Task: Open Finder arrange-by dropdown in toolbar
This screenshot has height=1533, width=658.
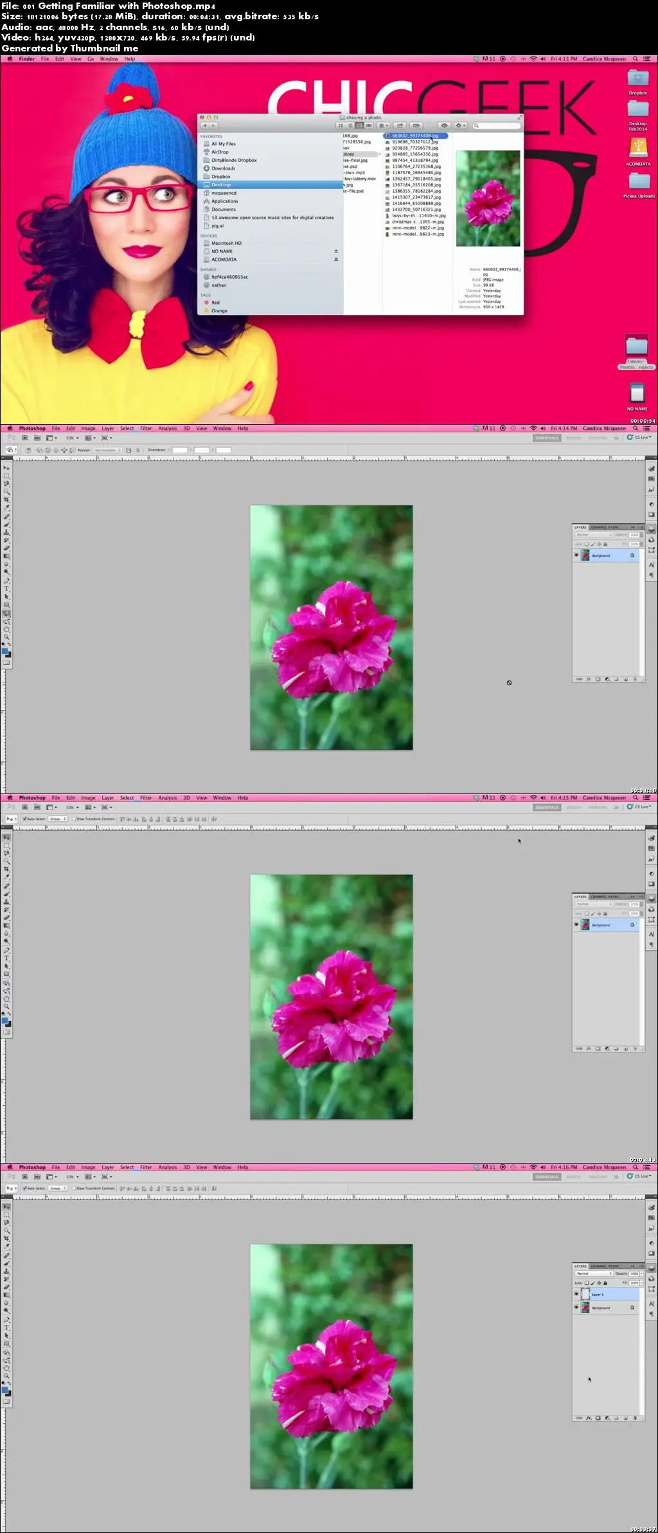Action: click(384, 125)
